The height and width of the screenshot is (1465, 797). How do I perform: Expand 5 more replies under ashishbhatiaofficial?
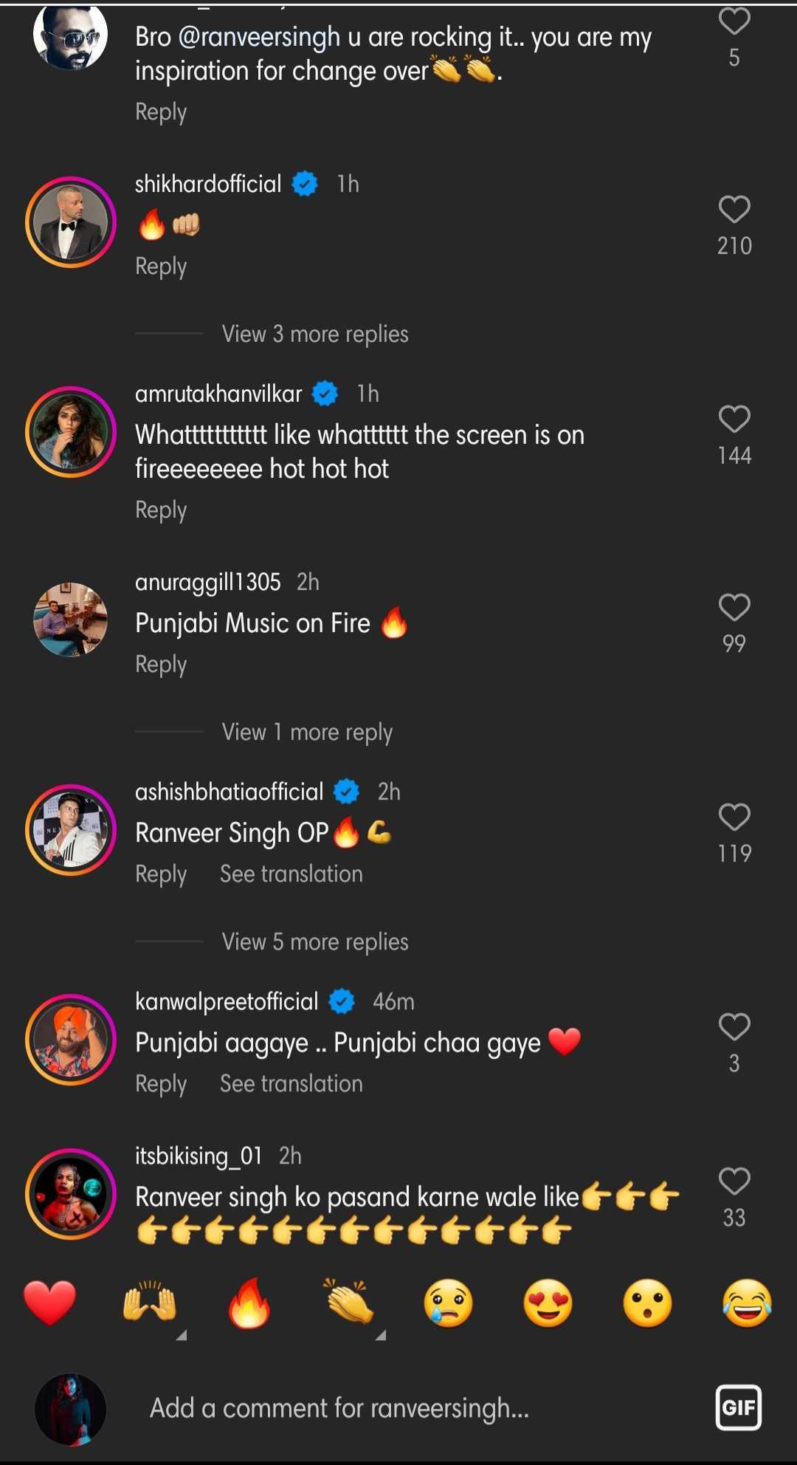[x=315, y=942]
